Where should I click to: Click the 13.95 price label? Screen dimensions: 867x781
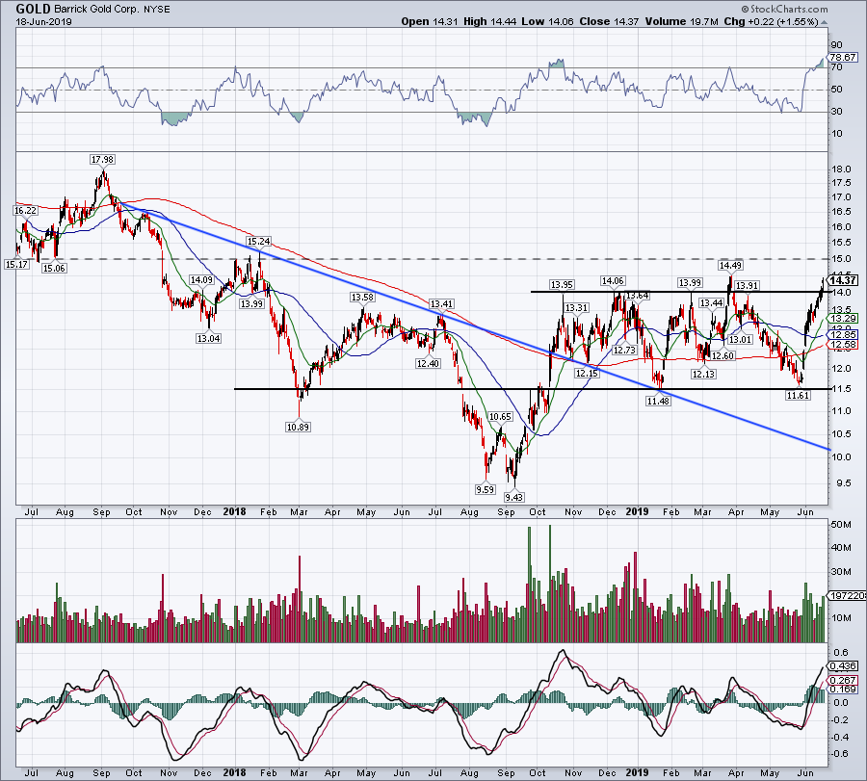coord(562,285)
